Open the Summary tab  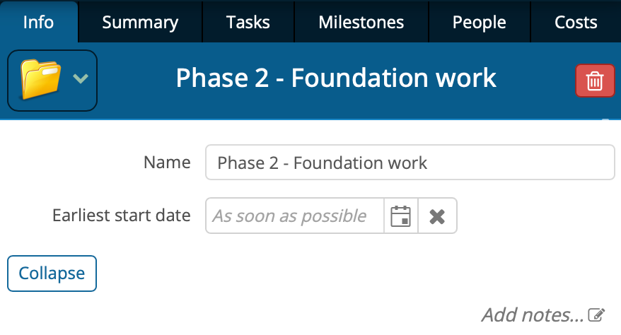140,22
